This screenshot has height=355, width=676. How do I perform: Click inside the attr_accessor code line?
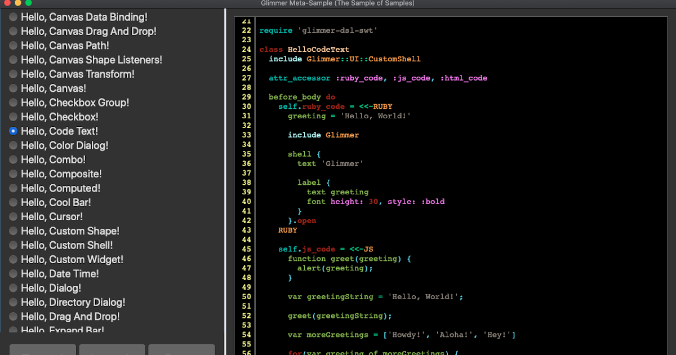coord(377,78)
